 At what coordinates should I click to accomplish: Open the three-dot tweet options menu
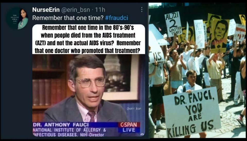142,9
